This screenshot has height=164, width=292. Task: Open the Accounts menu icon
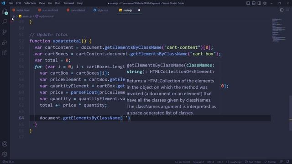click(5, 144)
